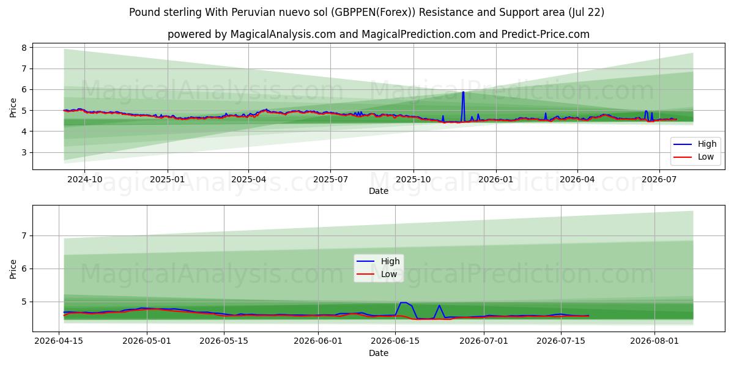This screenshot has height=367, width=734.
Task: Click the '2026-06-15' lower axis label
Action: point(395,342)
